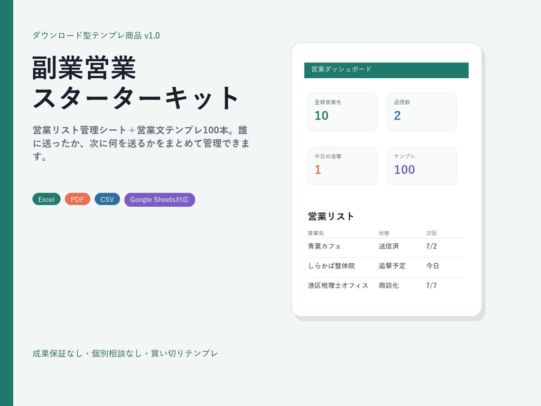
Task: Click the 営業先 column header
Action: pos(316,233)
